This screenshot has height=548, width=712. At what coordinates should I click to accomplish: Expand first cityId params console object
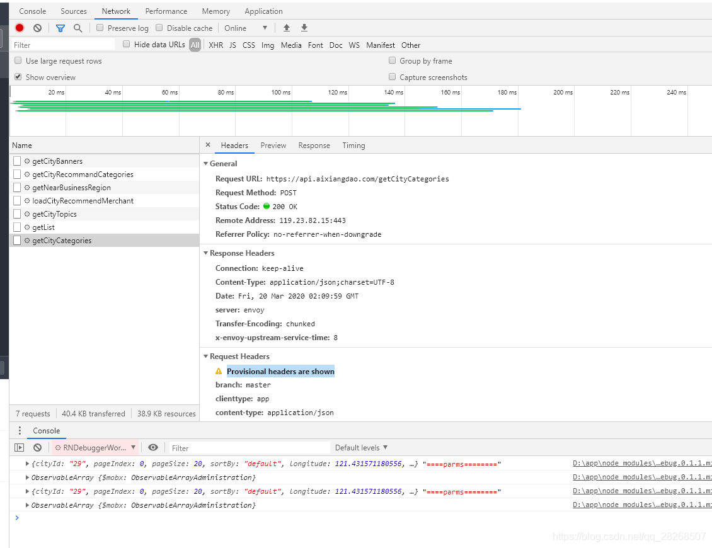tap(27, 464)
